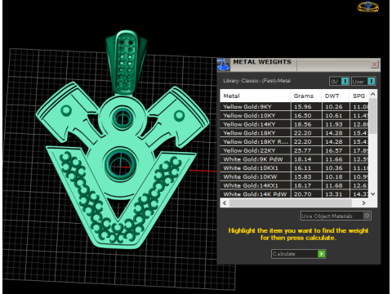This screenshot has height=294, width=392.
Task: Toggle the GV library switch
Action: coord(339,81)
